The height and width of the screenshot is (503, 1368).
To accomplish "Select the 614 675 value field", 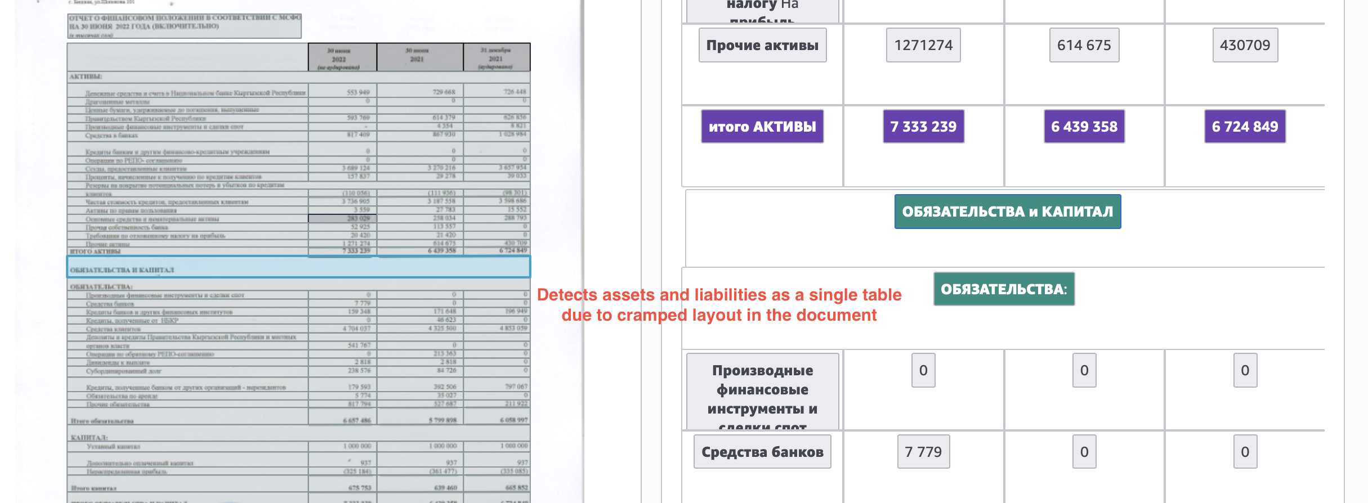I will pyautogui.click(x=1084, y=45).
